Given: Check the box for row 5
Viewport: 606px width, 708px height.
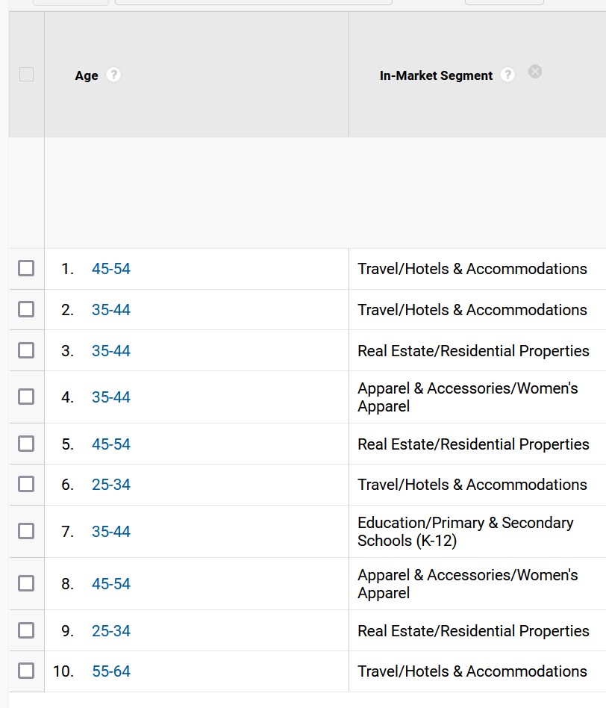Looking at the screenshot, I should click(x=26, y=444).
